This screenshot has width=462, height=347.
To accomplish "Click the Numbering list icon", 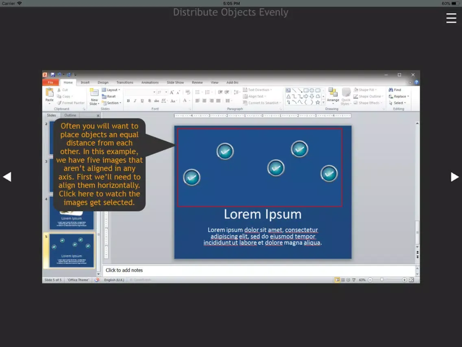I will pyautogui.click(x=207, y=92).
